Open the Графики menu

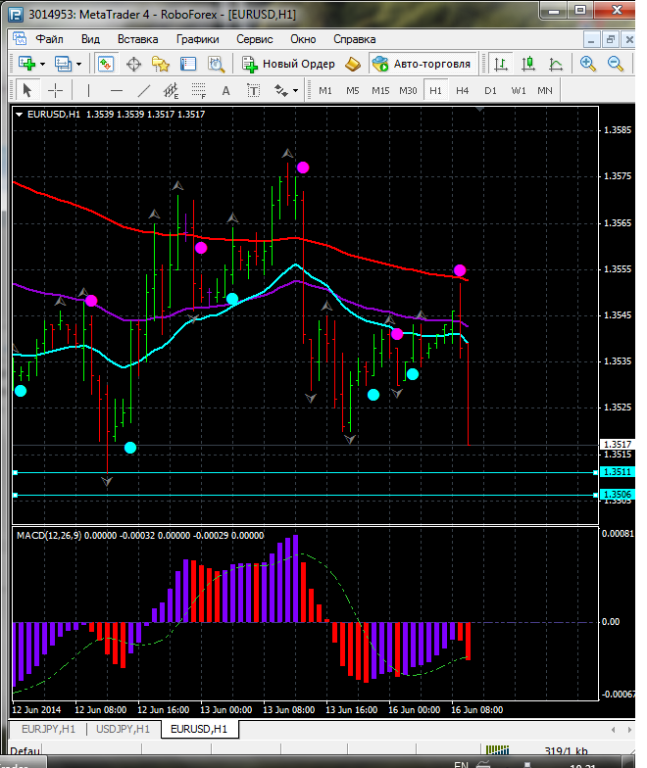click(x=197, y=39)
